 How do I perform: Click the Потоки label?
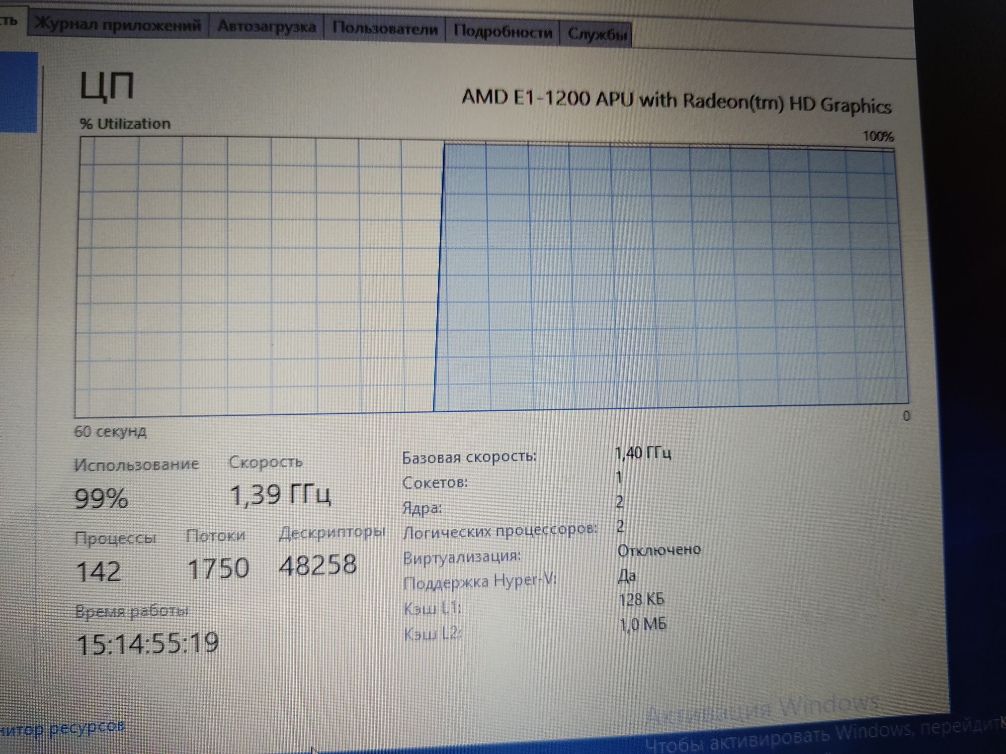tap(216, 535)
